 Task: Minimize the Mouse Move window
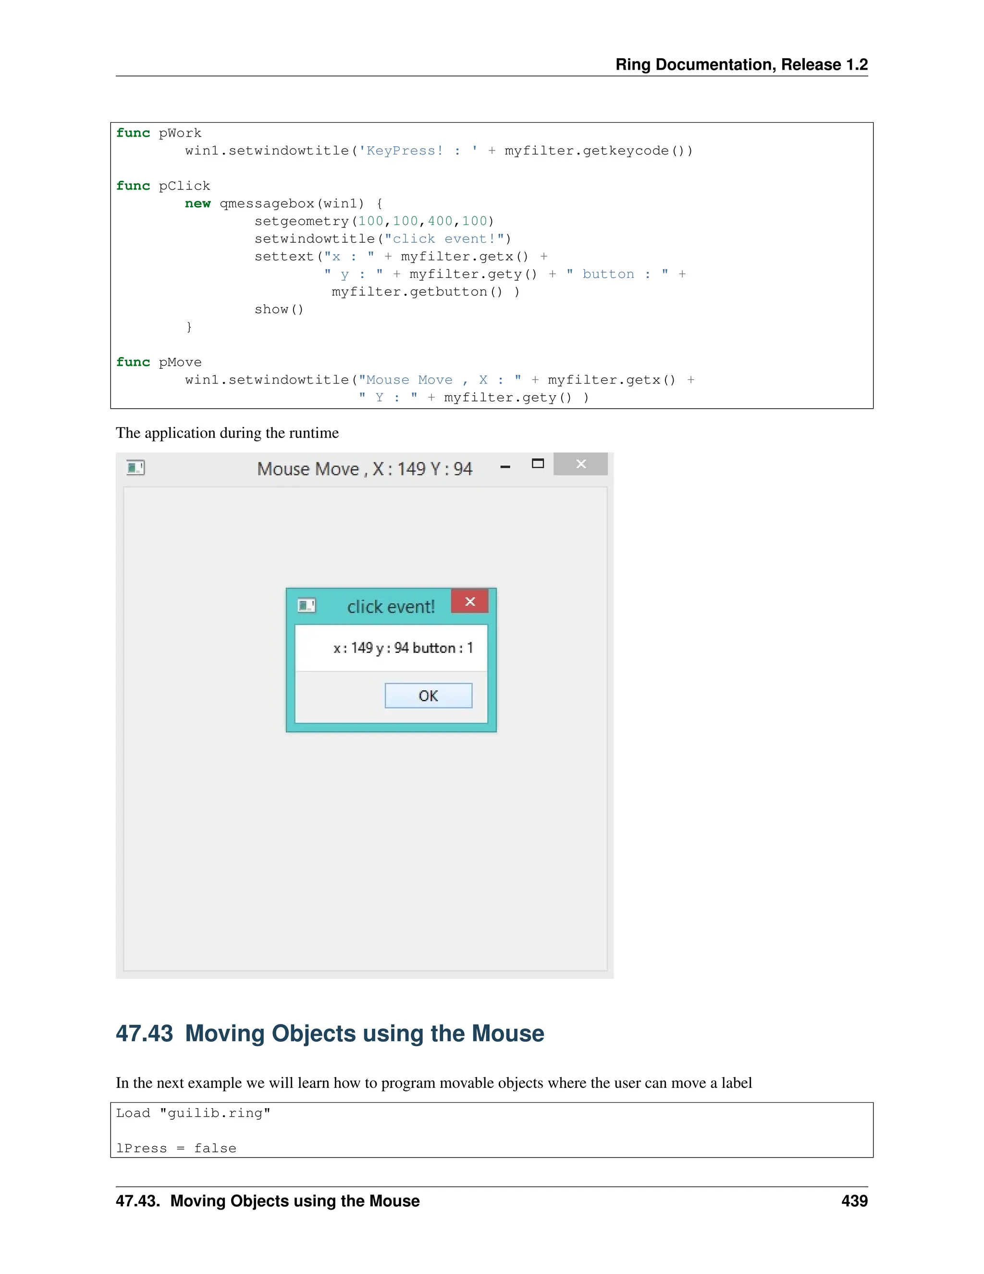coord(505,467)
